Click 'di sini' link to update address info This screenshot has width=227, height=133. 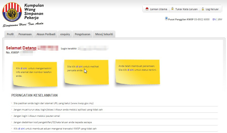click(24, 68)
